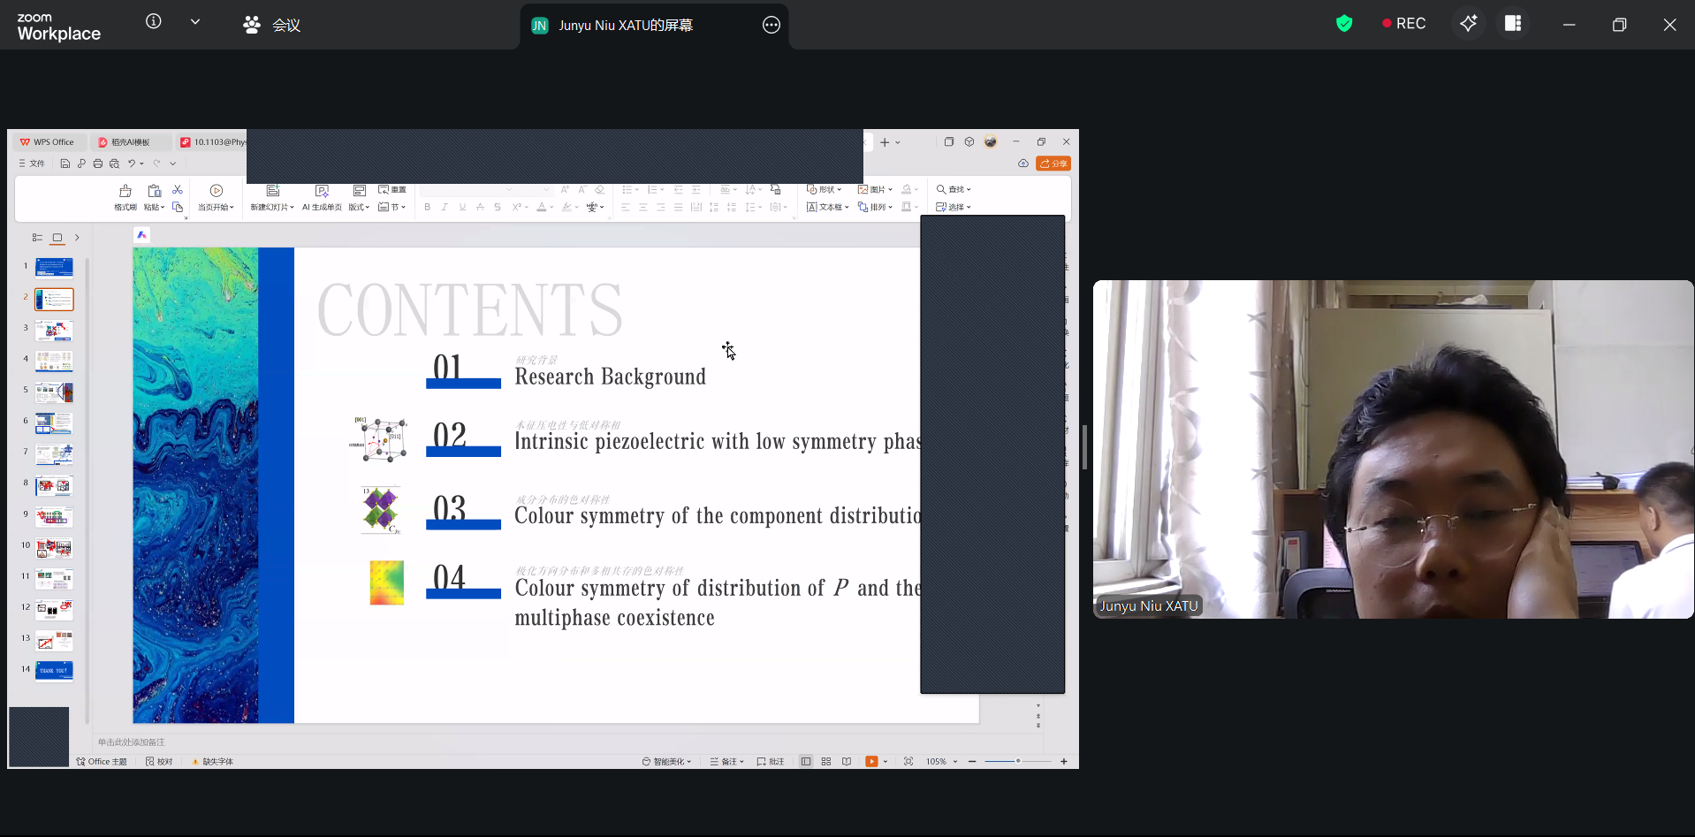Click the print icon in quick access toolbar
Screen dimensions: 1695x837
[x=98, y=164]
